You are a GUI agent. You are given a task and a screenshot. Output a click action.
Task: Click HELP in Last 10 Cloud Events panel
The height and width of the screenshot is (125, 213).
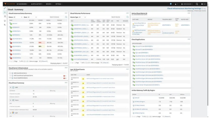point(127,69)
